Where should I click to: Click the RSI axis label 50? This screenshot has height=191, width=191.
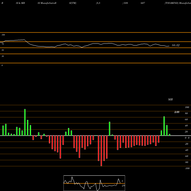point(3,50)
